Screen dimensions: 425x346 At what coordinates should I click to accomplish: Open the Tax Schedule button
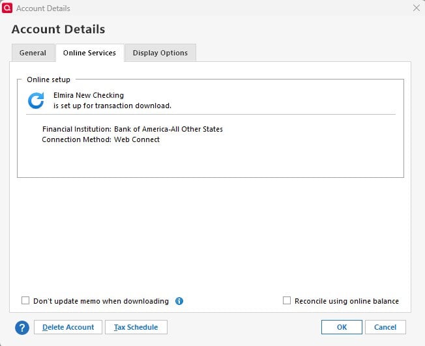tap(136, 327)
